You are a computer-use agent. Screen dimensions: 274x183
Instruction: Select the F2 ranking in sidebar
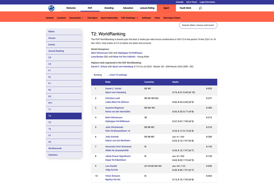pos(64,77)
